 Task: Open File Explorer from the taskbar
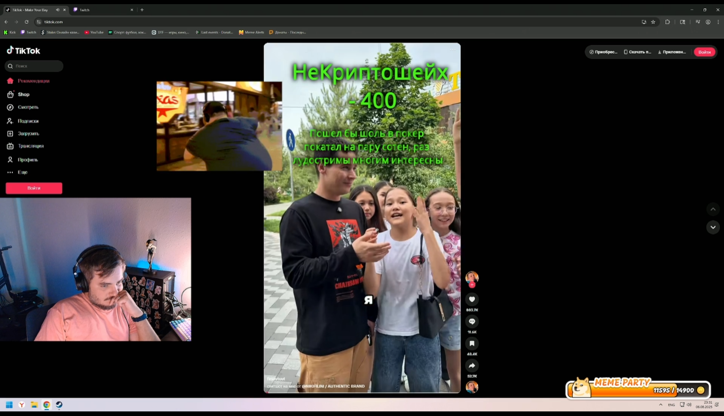[34, 405]
